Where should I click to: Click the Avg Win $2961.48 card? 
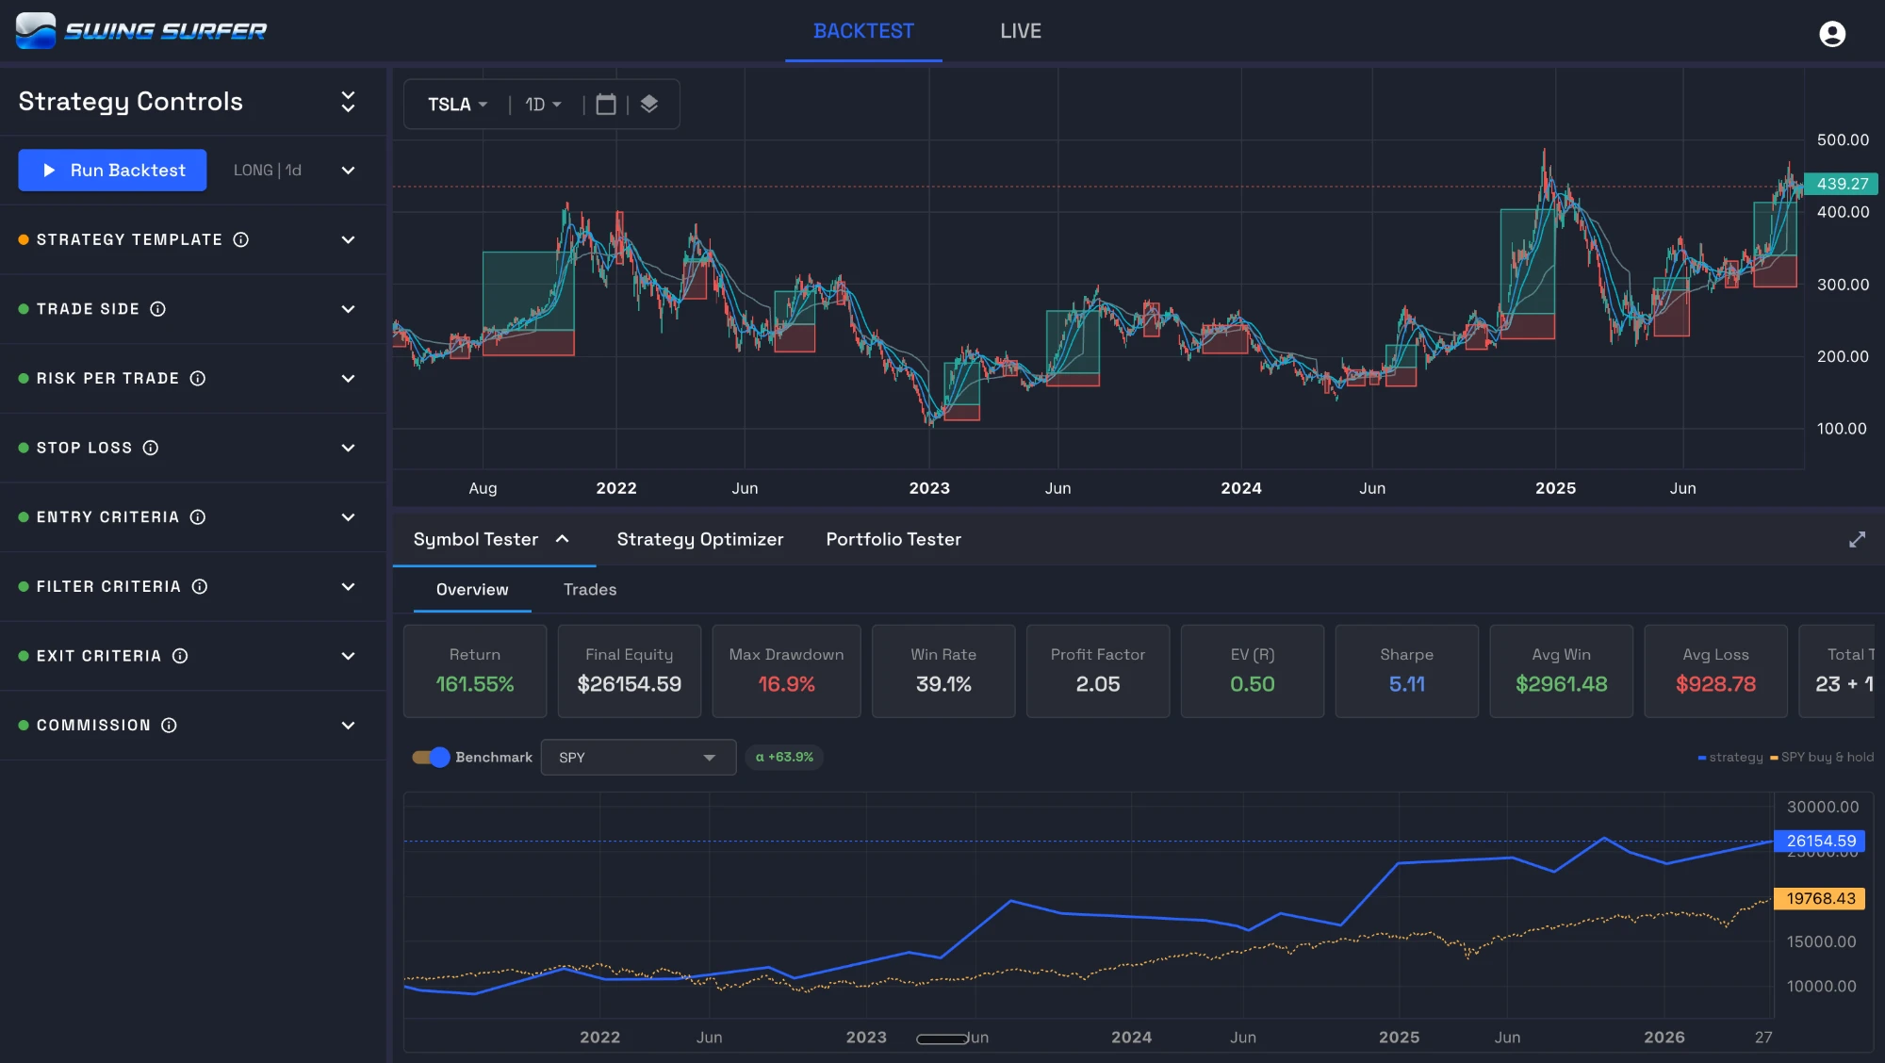tap(1562, 671)
